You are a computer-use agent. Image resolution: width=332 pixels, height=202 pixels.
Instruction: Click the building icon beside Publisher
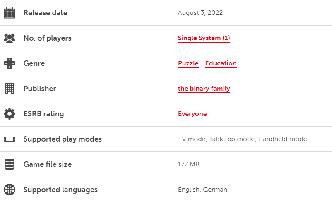coord(10,89)
